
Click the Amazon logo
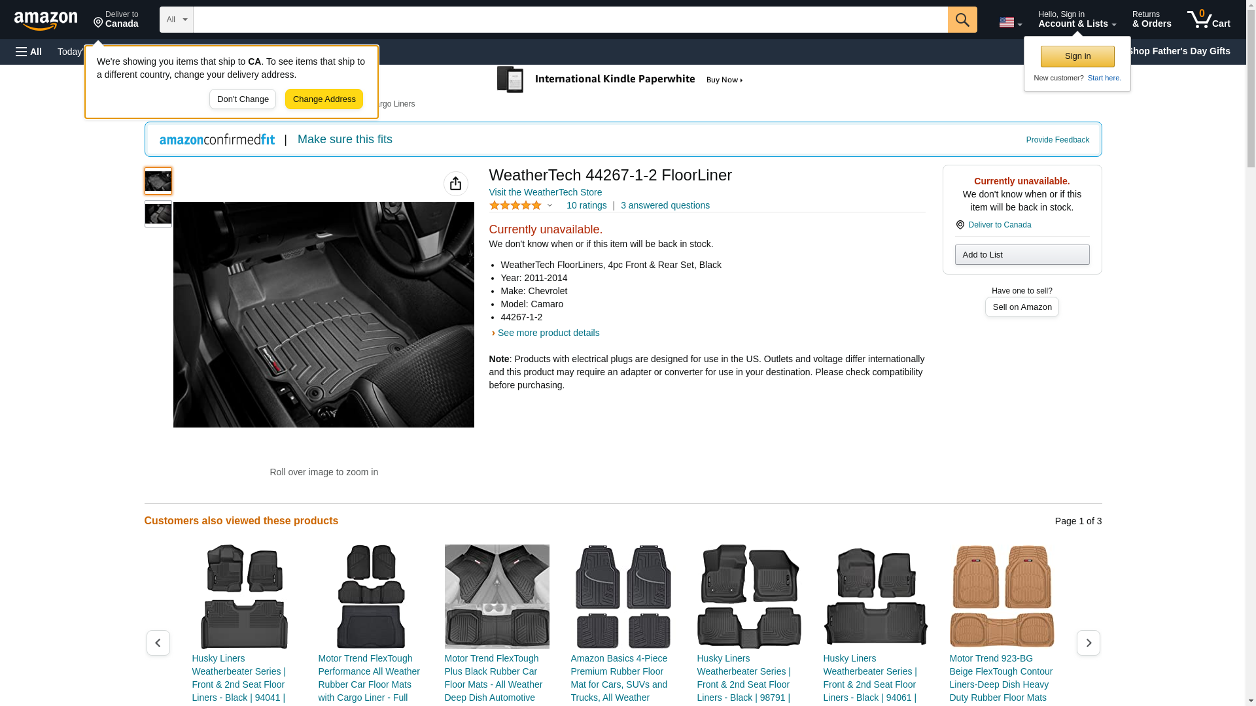(x=46, y=20)
